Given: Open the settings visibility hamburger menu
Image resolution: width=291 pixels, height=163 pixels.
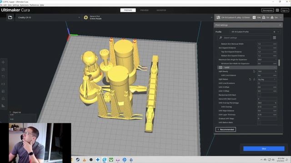Looking at the screenshot, I should pos(275,38).
